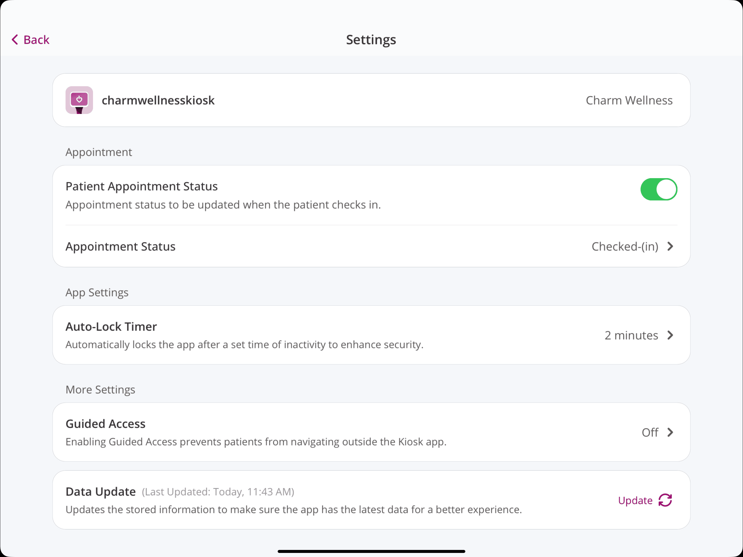
Task: Trigger an Update of stored data
Action: click(644, 500)
